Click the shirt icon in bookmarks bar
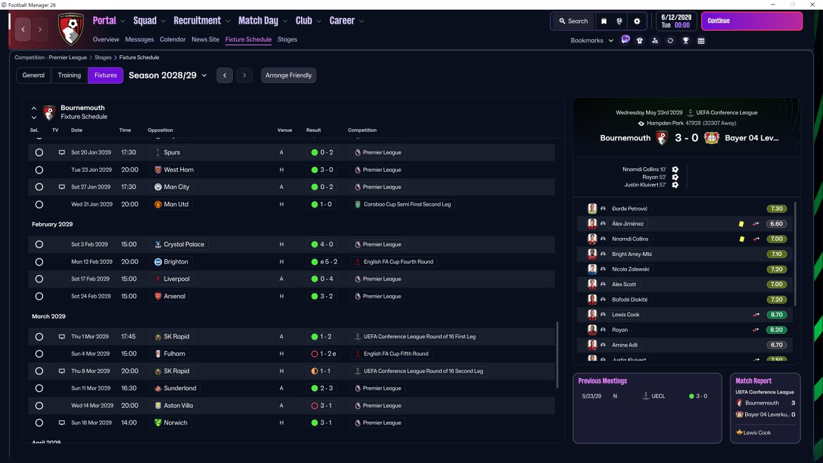 coord(639,41)
